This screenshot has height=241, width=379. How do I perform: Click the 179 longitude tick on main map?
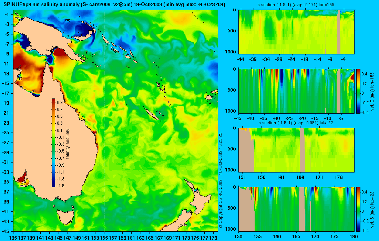[213, 238]
